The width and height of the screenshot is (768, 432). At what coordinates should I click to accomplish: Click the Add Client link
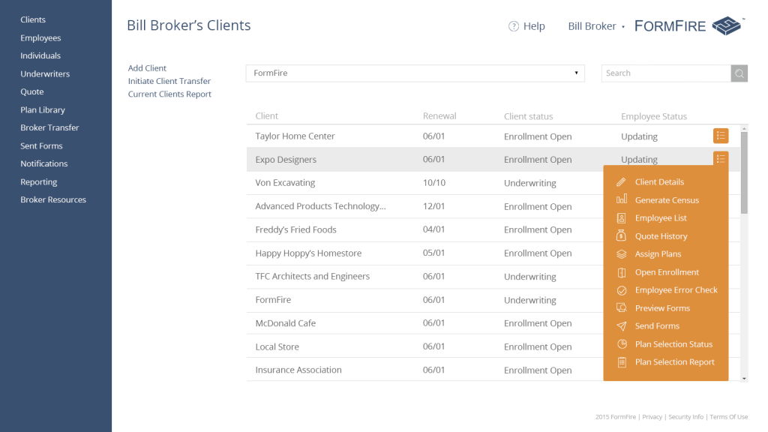click(x=147, y=68)
